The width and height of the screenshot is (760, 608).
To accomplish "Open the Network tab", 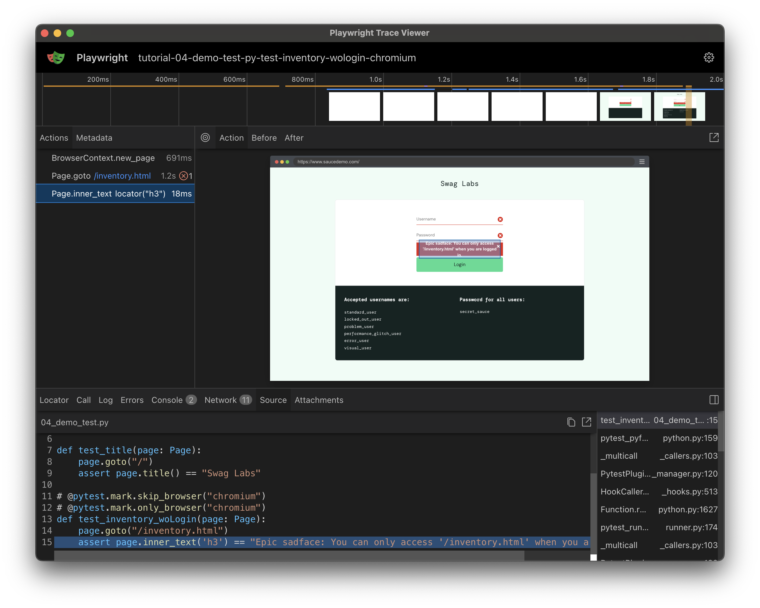I will tap(221, 400).
